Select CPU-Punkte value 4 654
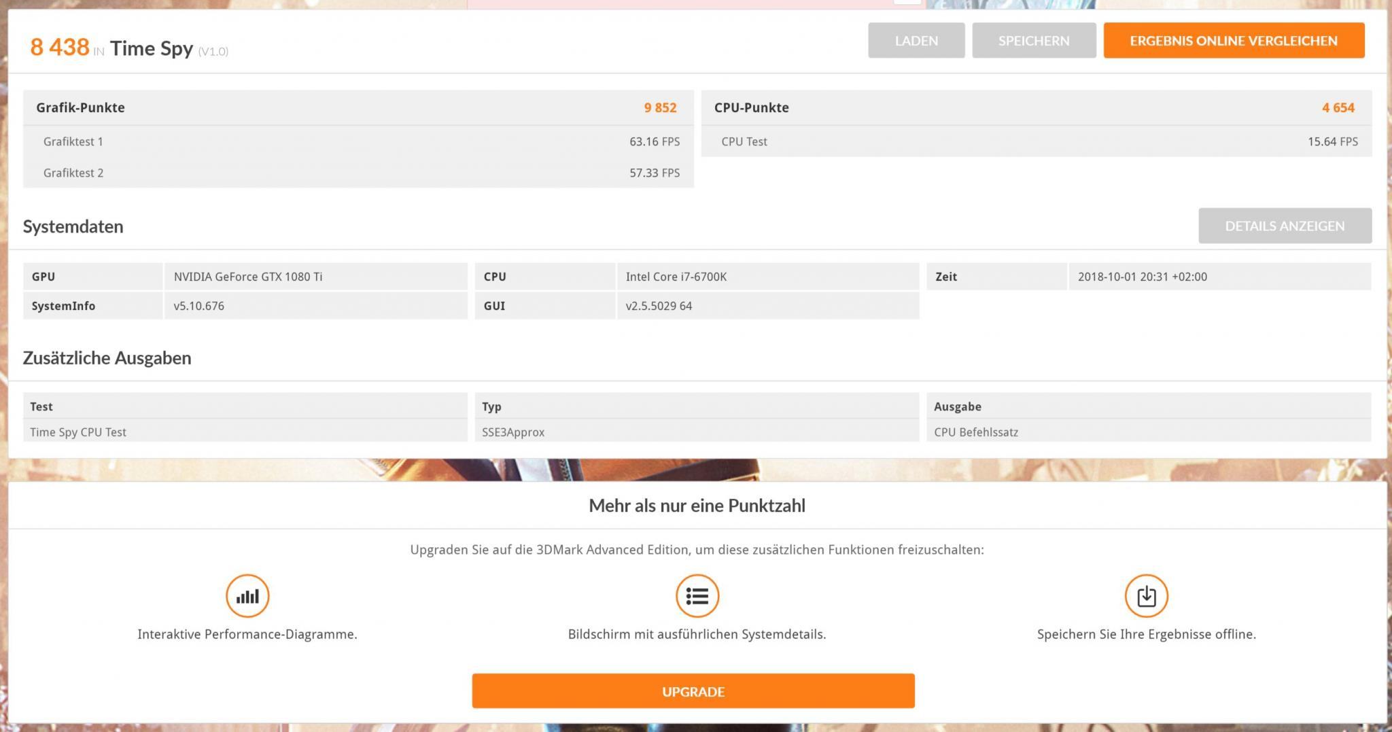Screen dimensions: 1392x732 (x=1338, y=107)
